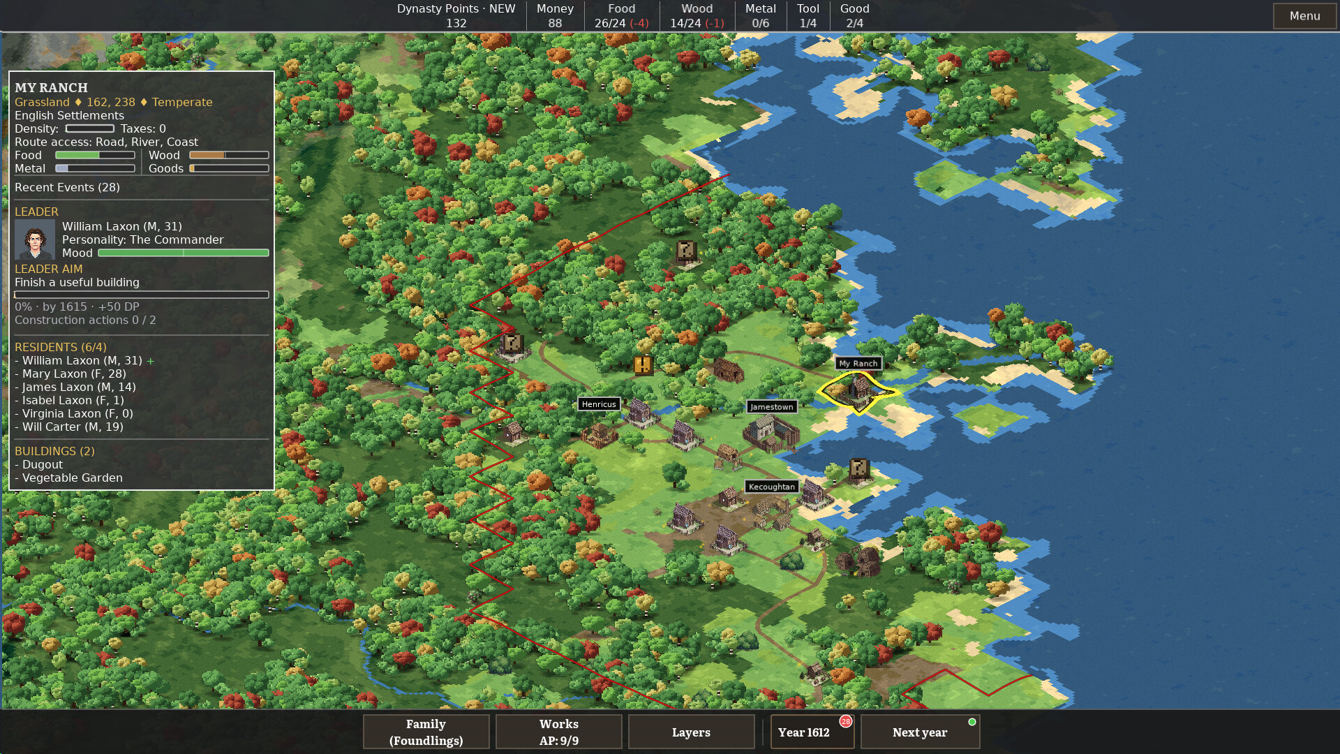Click the Money 88 counter
The height and width of the screenshot is (754, 1340).
(x=555, y=16)
